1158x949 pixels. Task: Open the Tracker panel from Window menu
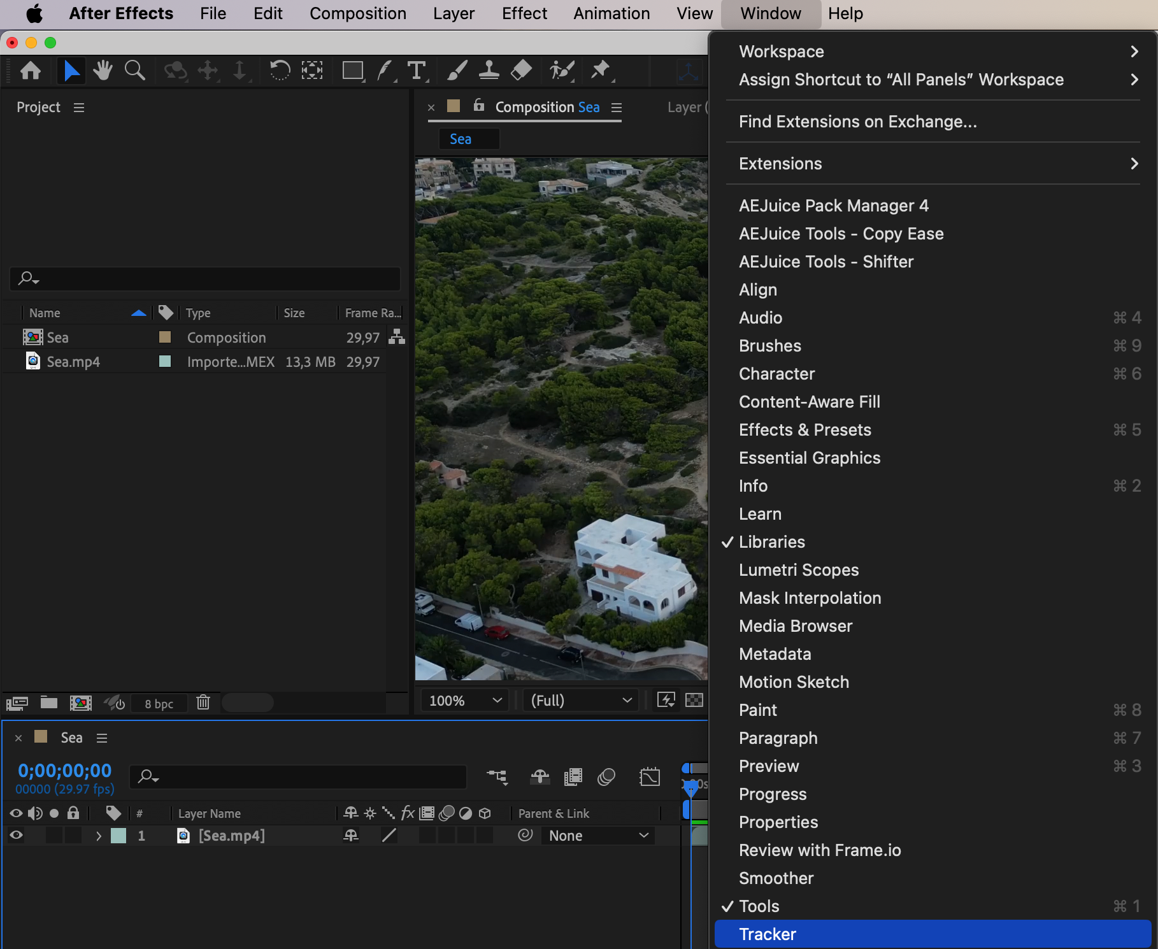[768, 934]
